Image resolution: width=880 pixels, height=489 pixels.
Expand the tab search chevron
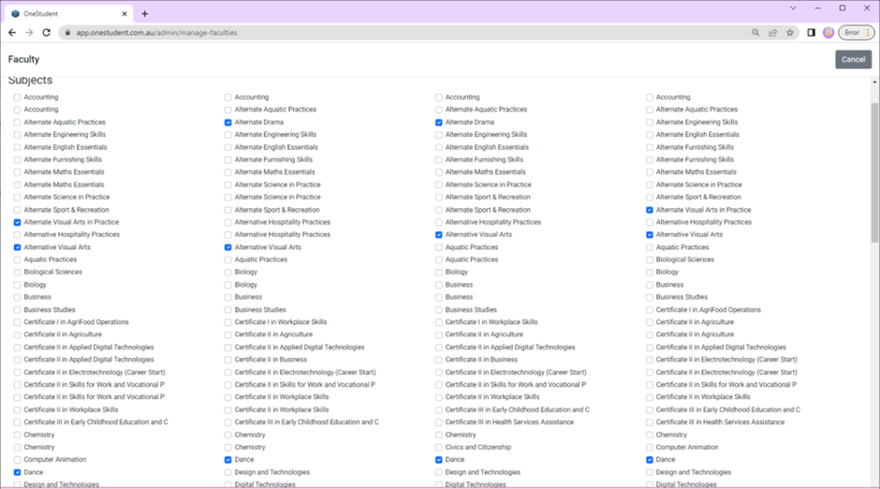(x=793, y=8)
